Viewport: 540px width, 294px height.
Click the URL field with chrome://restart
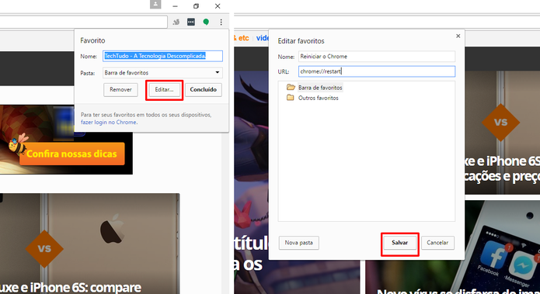(x=377, y=71)
